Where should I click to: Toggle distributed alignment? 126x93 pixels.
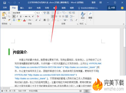click(67, 16)
